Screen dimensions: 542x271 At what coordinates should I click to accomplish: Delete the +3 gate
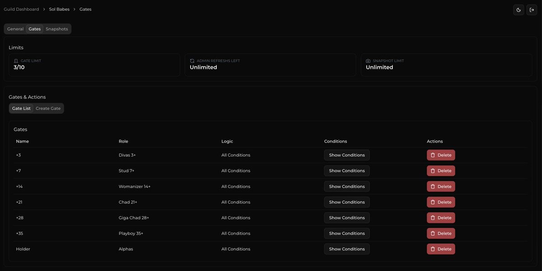tap(441, 155)
